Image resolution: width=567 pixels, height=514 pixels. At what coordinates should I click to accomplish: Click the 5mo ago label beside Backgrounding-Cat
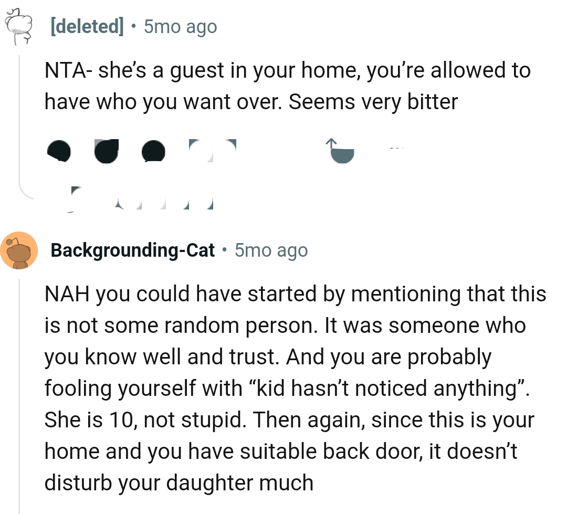point(271,250)
